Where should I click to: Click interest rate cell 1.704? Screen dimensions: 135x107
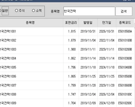[72, 103]
